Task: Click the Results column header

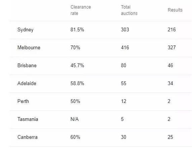Action: (175, 10)
